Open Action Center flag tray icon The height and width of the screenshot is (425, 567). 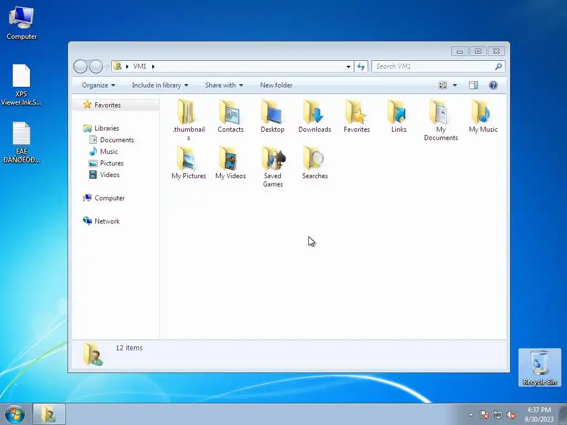pyautogui.click(x=484, y=414)
